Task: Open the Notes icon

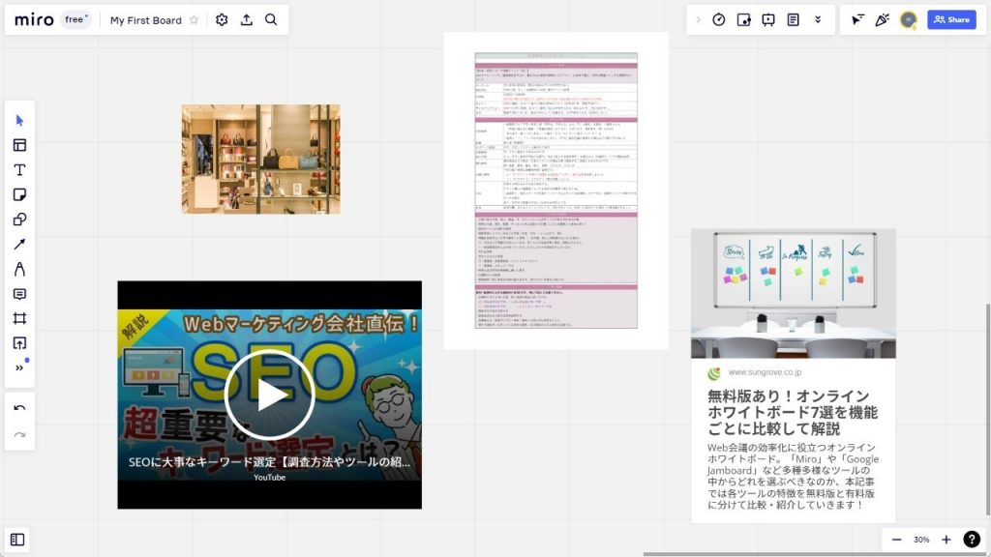Action: coord(794,19)
